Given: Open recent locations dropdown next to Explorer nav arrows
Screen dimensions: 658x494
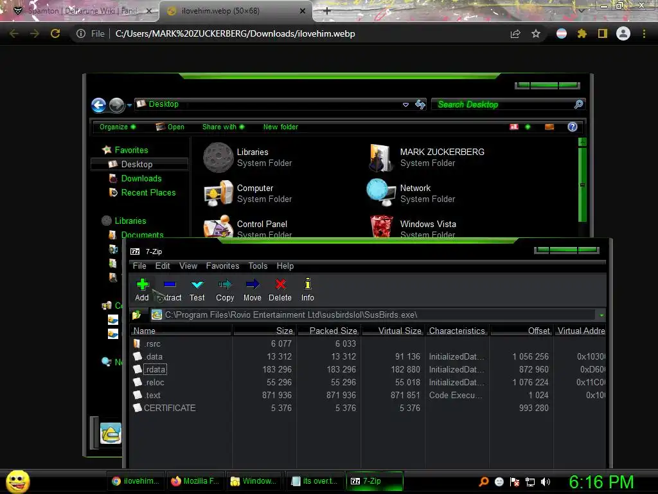Looking at the screenshot, I should tap(129, 105).
